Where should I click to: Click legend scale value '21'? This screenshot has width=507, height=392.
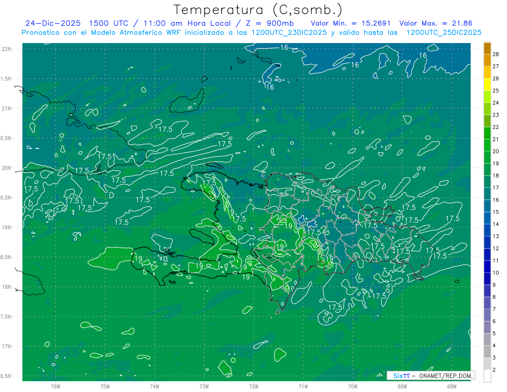496,139
